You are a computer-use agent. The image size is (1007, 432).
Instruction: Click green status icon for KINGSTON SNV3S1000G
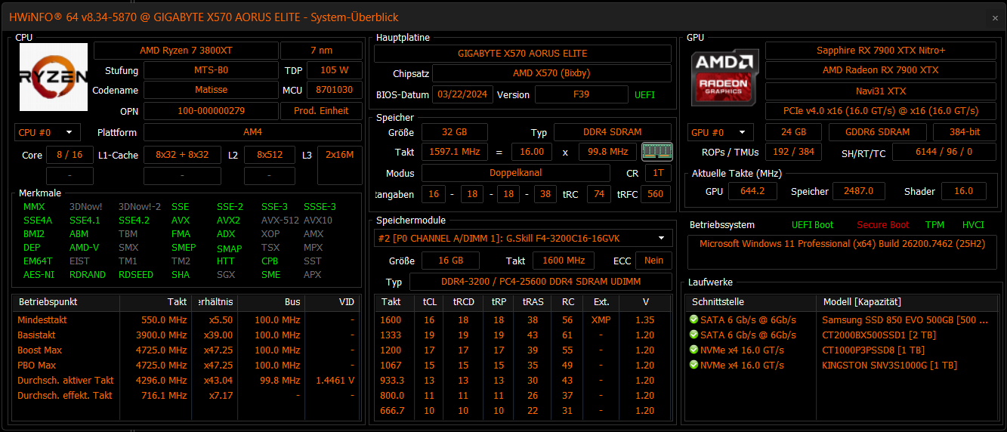(x=693, y=365)
